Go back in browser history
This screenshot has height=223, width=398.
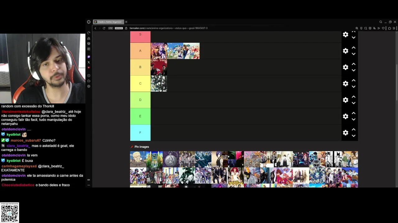(x=95, y=28)
